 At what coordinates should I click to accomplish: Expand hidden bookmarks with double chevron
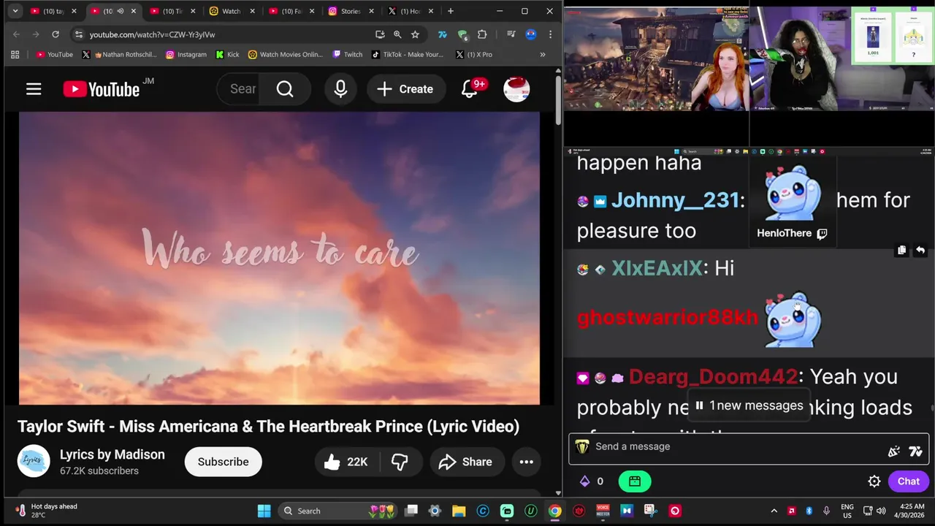point(543,54)
